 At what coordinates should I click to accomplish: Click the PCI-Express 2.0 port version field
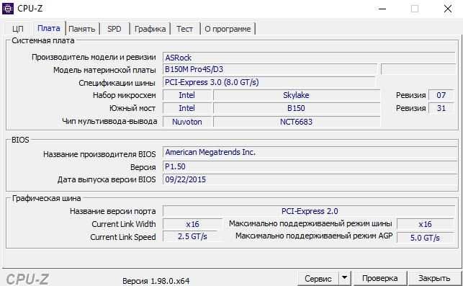pos(309,211)
